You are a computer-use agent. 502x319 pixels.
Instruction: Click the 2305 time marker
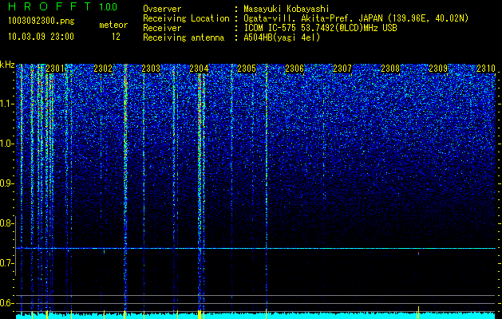click(247, 69)
